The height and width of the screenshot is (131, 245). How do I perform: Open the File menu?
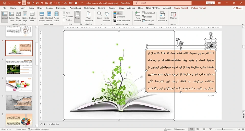click(4, 8)
